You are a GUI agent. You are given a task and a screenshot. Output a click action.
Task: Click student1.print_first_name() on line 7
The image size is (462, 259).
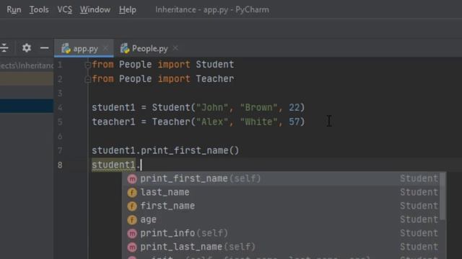click(x=165, y=150)
